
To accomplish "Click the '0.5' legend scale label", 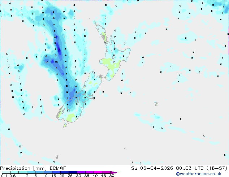I will coord(13,176).
